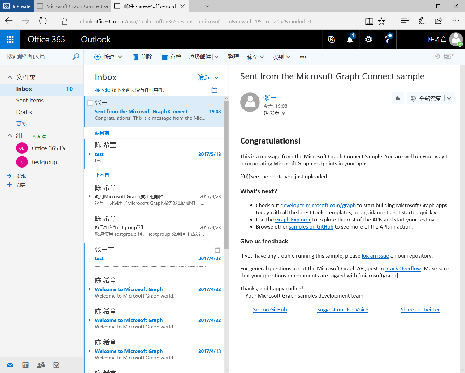Open the People view icon
Screen dimensions: 465x373
(41, 365)
